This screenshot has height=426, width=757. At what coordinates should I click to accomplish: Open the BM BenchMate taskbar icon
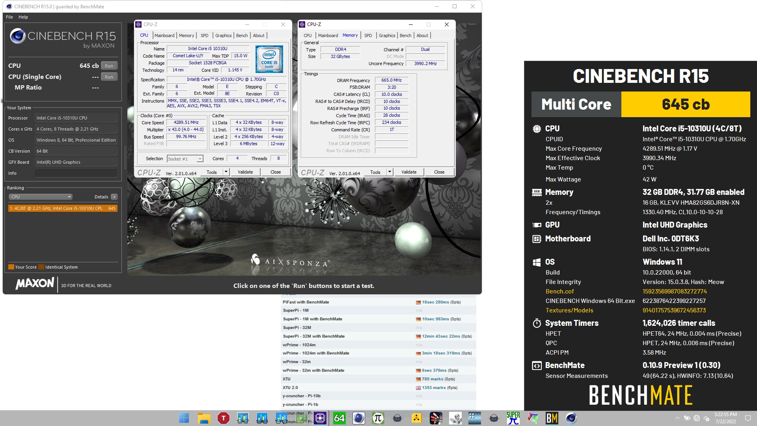tap(552, 418)
